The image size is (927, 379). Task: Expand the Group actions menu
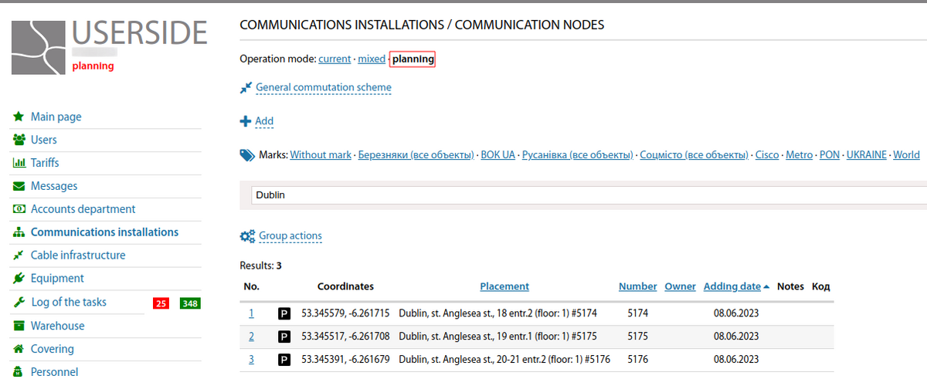tap(290, 236)
